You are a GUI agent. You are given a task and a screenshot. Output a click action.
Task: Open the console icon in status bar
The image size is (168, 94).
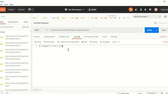7,93
